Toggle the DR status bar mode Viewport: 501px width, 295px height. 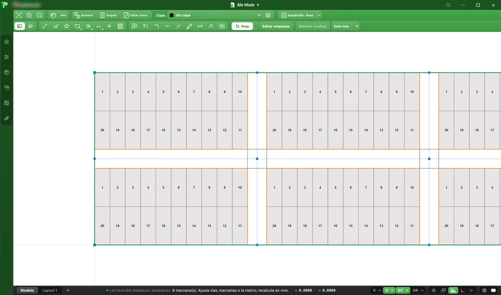pyautogui.click(x=415, y=290)
